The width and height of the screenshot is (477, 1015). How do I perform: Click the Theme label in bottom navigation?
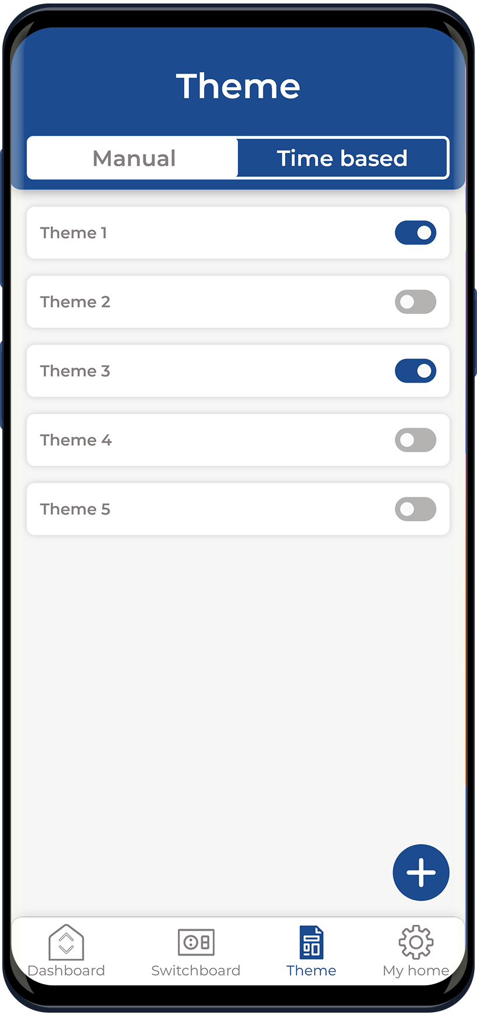click(x=311, y=971)
